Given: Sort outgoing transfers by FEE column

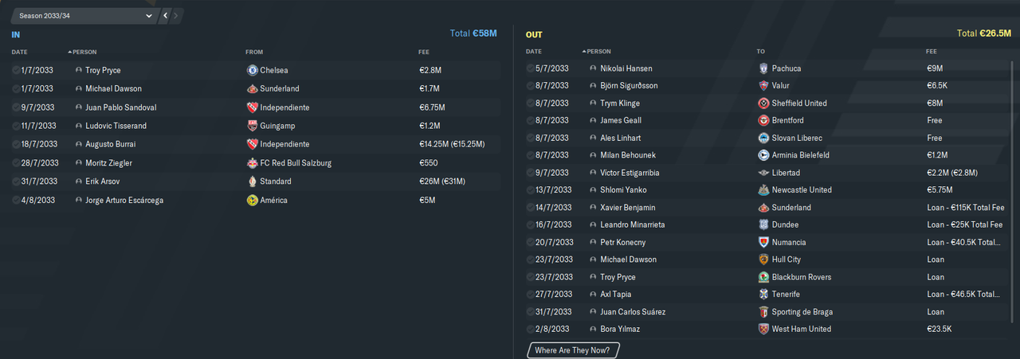Looking at the screenshot, I should point(932,51).
